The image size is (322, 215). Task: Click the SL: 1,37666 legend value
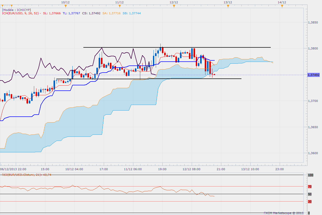pos(52,13)
